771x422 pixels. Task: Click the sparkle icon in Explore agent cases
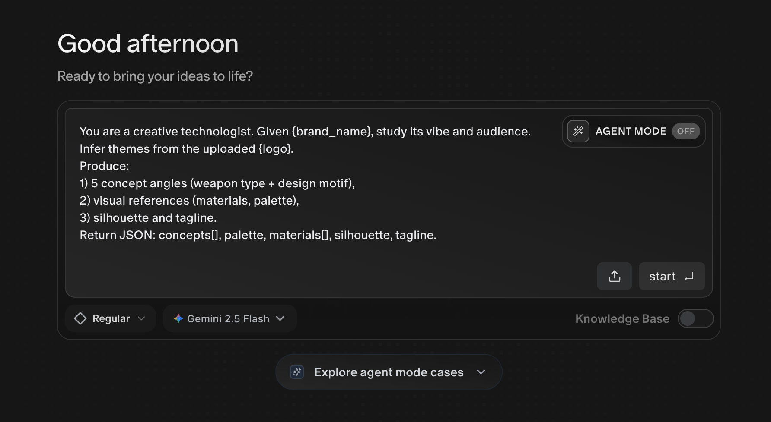click(297, 372)
